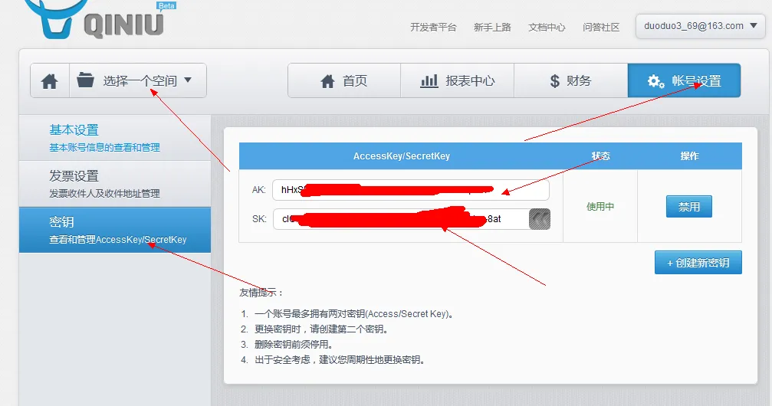Click the 状态 column header
Screen dimensions: 772x406
(601, 156)
